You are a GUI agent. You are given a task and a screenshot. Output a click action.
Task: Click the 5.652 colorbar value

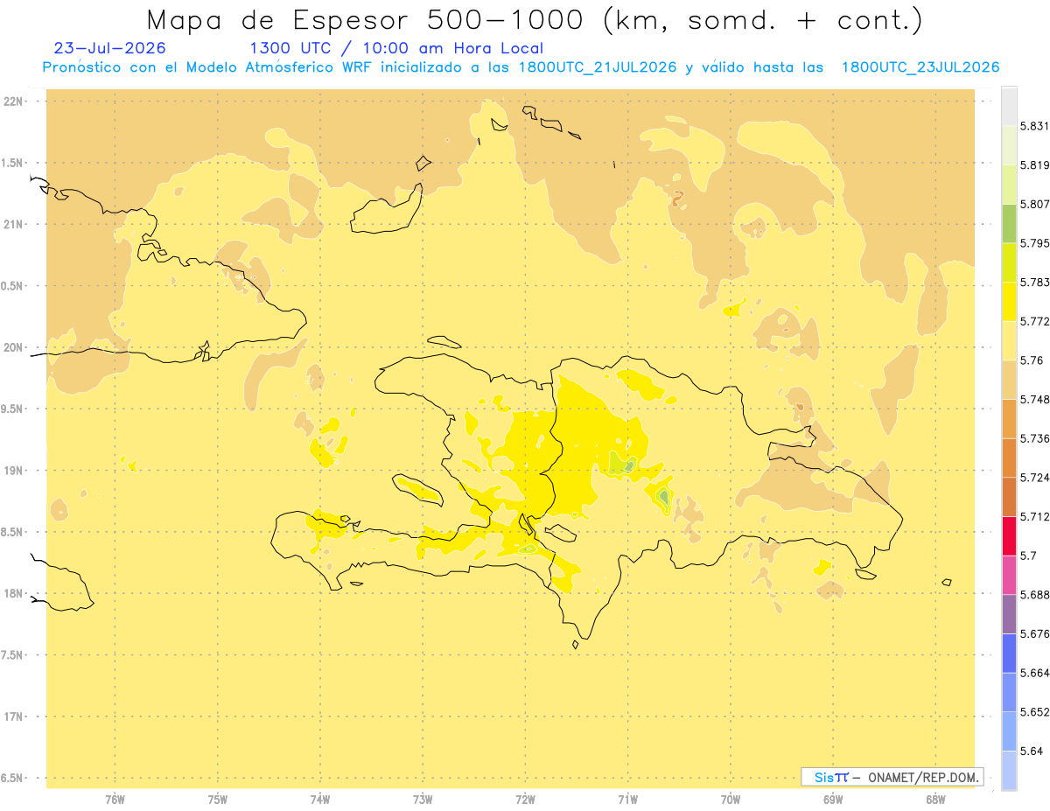1034,712
